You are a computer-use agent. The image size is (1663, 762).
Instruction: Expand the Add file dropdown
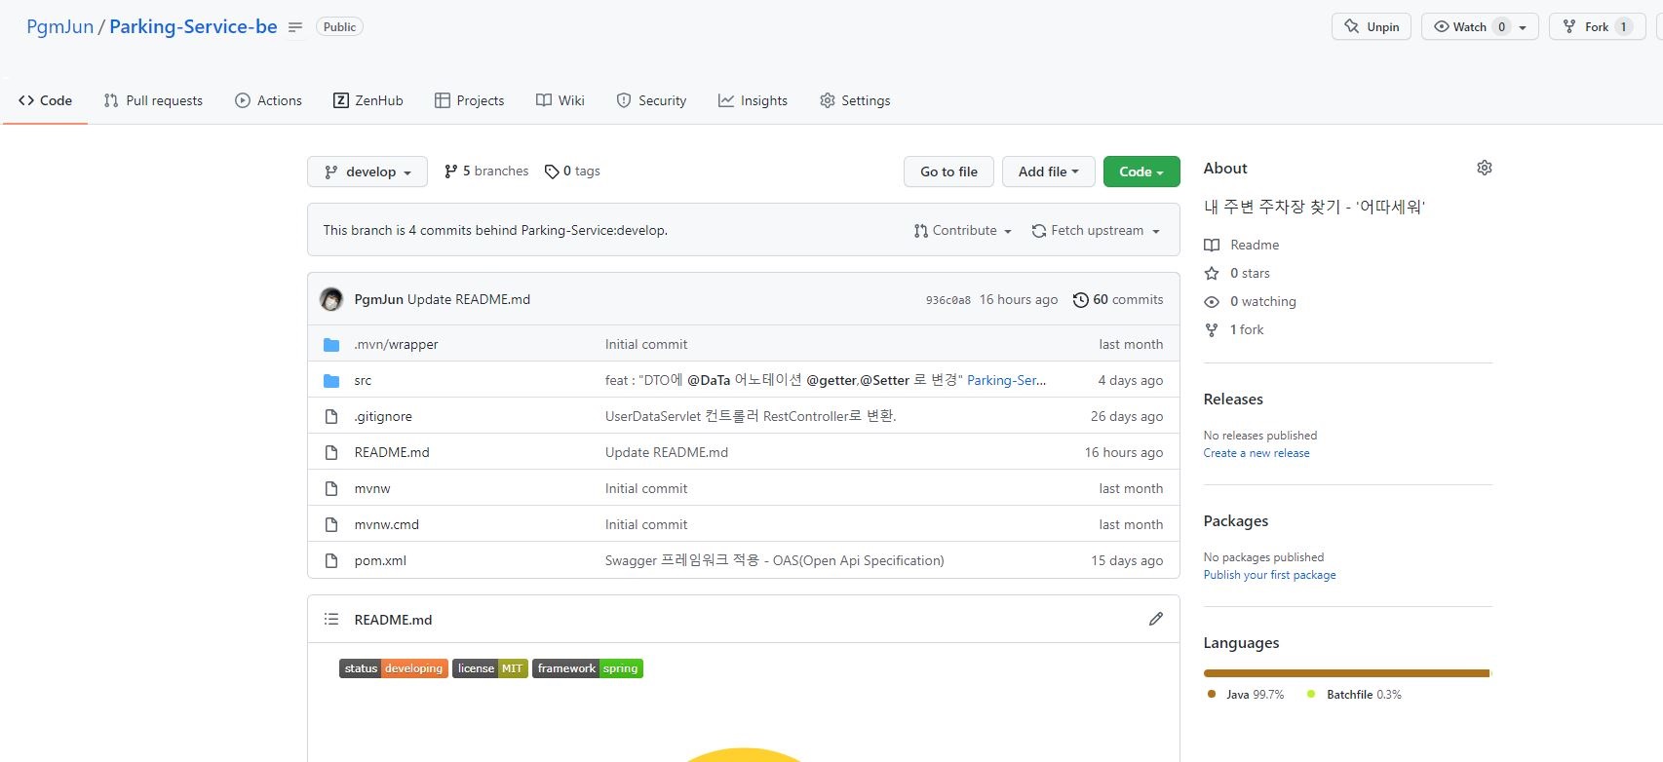pyautogui.click(x=1049, y=171)
